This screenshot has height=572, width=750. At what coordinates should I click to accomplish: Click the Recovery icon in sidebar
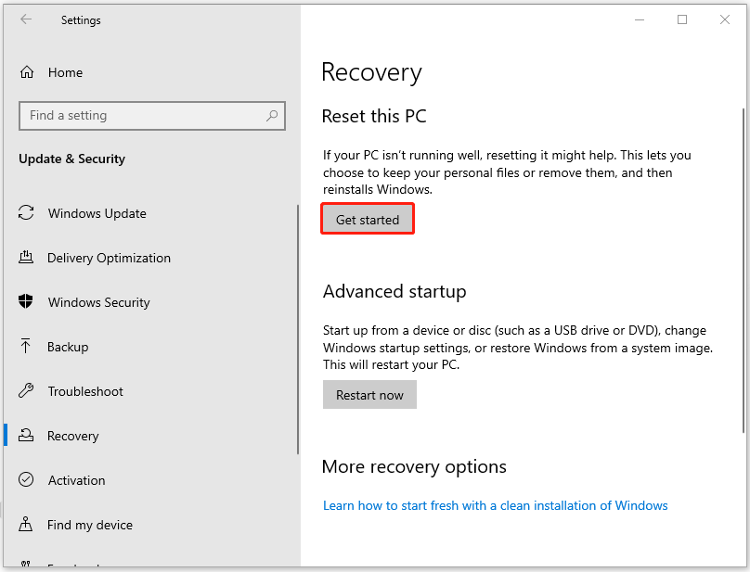tap(27, 436)
